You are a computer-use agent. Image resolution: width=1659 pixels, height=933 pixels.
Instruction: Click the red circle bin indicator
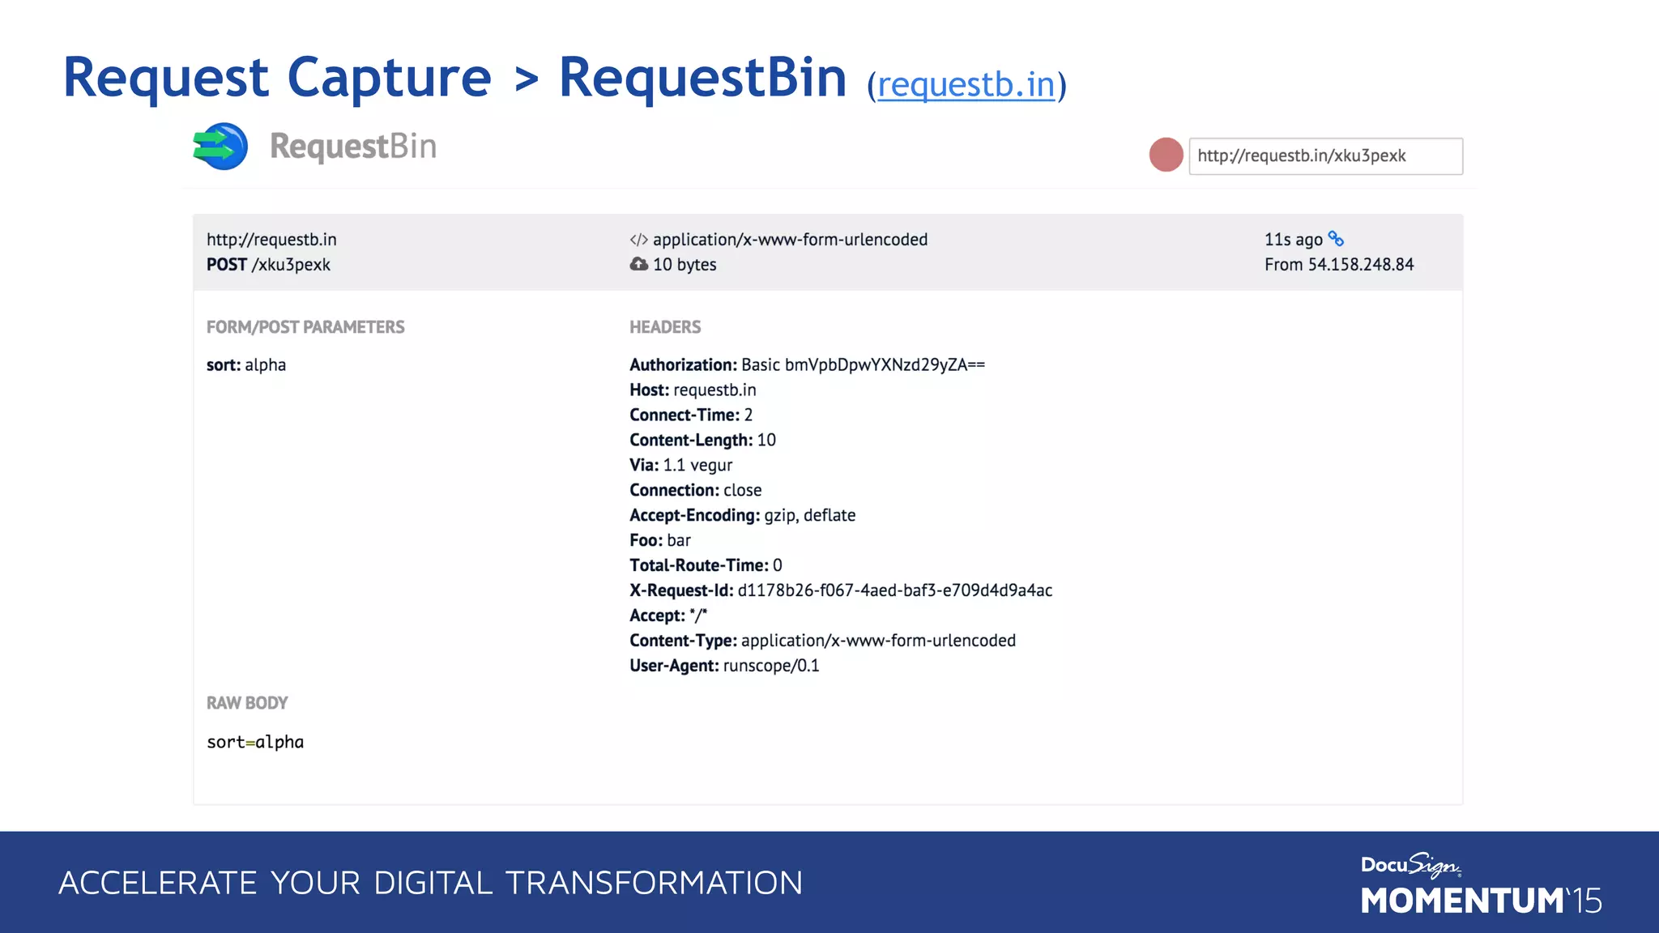1166,155
